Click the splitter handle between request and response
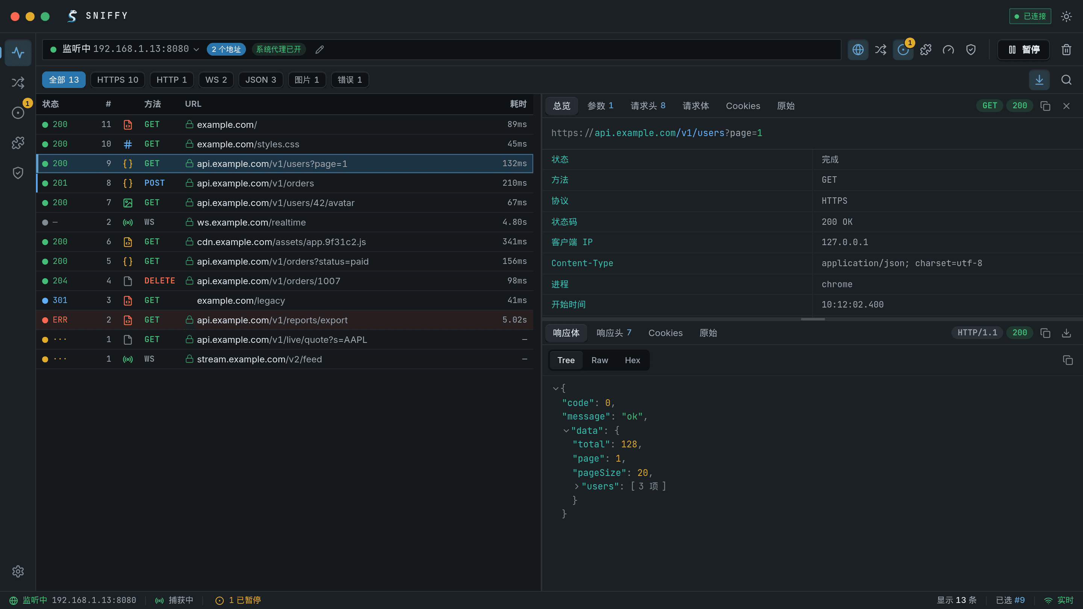 point(813,319)
